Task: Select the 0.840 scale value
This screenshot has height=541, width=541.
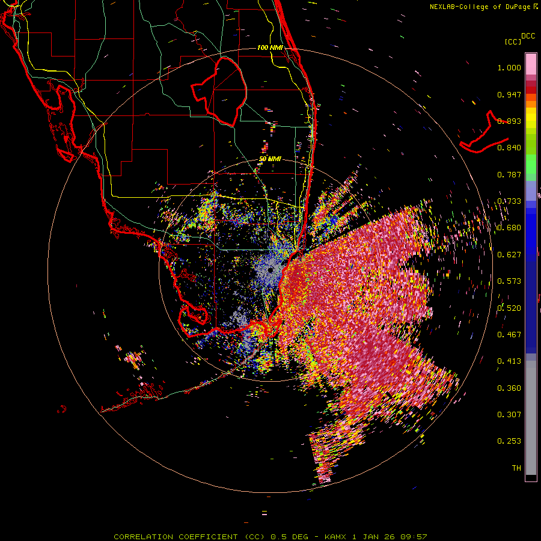Action: 509,148
